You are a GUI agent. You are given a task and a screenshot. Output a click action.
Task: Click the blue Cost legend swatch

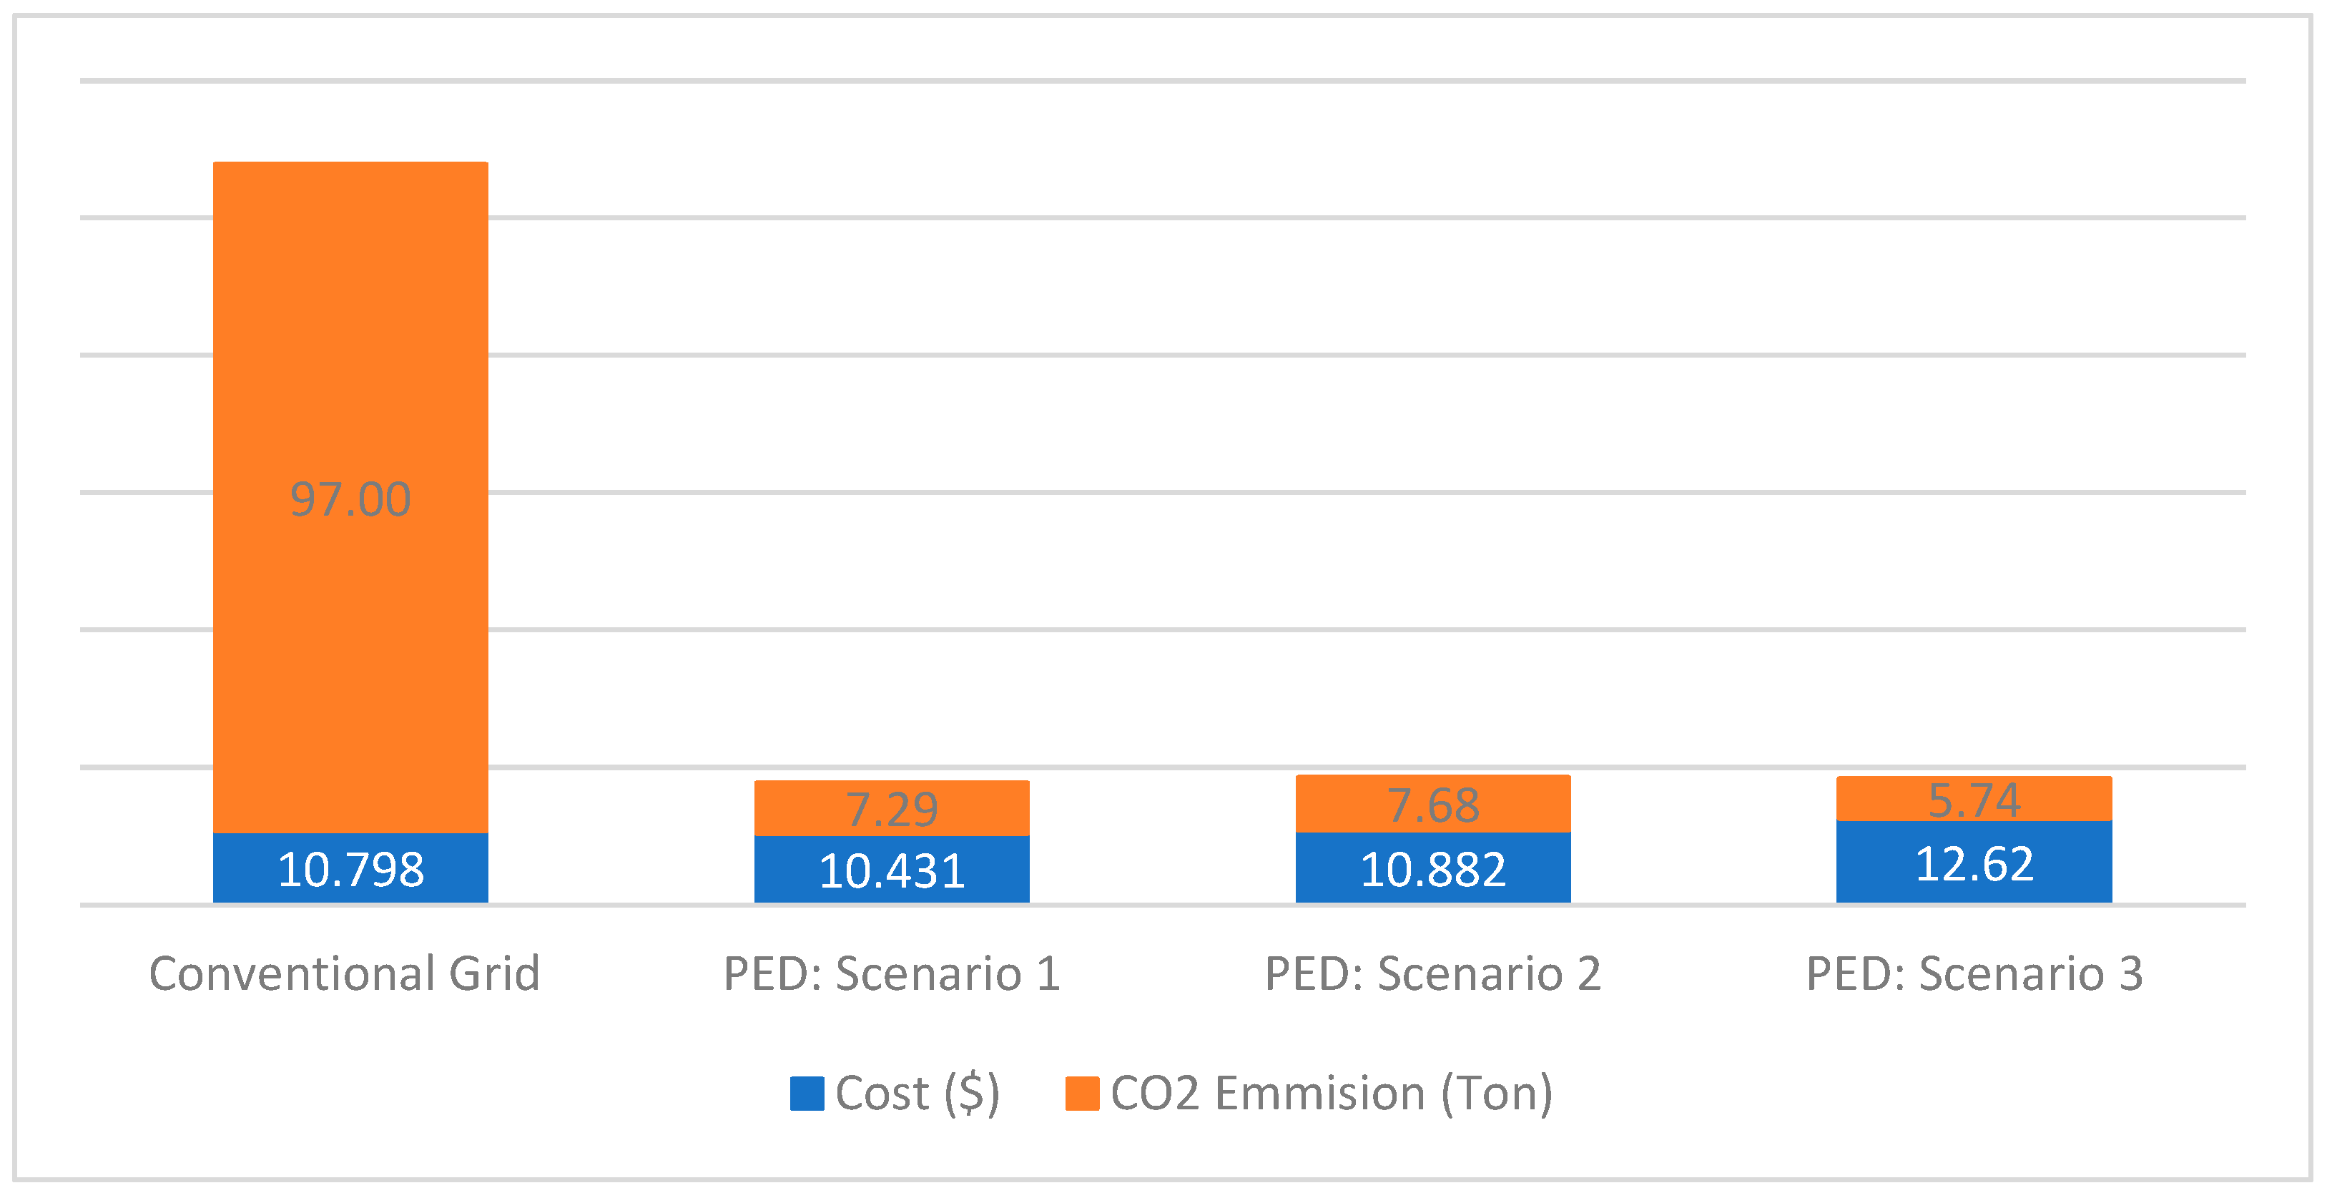tap(807, 1093)
